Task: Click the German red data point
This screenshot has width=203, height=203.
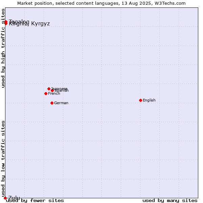Action: (x=52, y=103)
